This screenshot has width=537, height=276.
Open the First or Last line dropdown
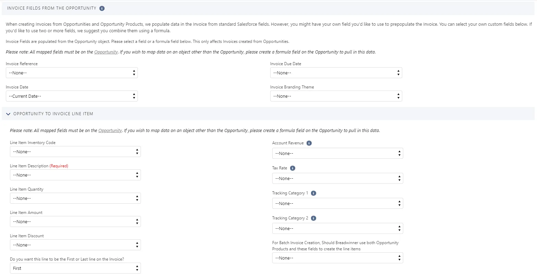pos(75,268)
